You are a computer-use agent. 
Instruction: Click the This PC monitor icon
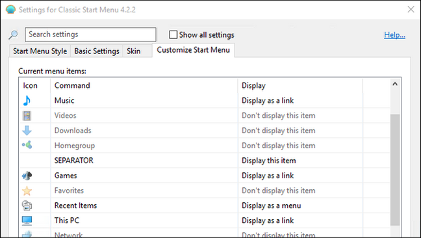pyautogui.click(x=27, y=220)
